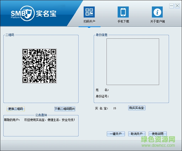Click the 公告通知 group title
The width and height of the screenshot is (182, 151).
41,115
